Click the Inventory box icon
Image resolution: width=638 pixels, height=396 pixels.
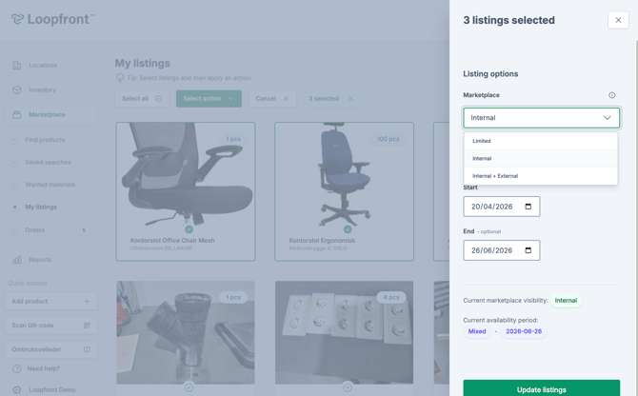click(17, 90)
